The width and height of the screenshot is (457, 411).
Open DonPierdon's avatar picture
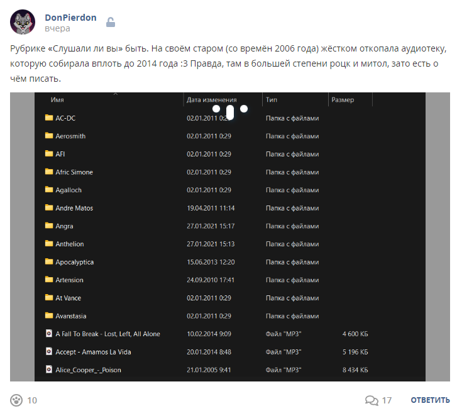click(23, 22)
